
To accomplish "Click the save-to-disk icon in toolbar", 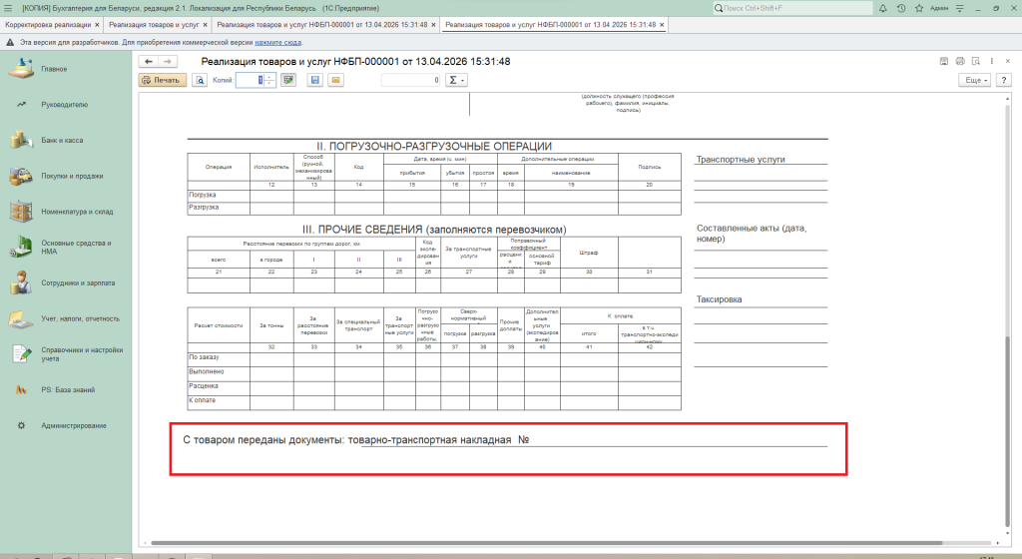I will pyautogui.click(x=315, y=80).
